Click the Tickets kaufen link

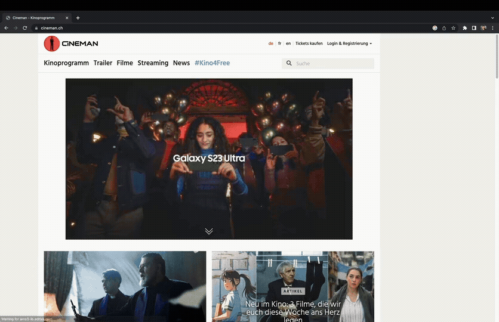(309, 44)
